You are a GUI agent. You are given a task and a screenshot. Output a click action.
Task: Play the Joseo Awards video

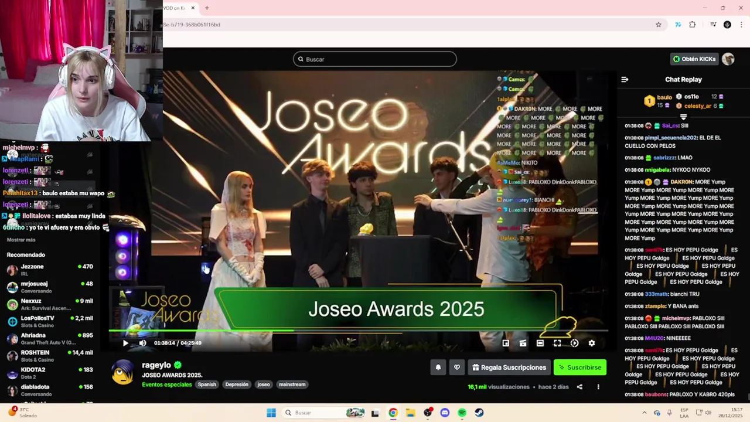coord(125,343)
